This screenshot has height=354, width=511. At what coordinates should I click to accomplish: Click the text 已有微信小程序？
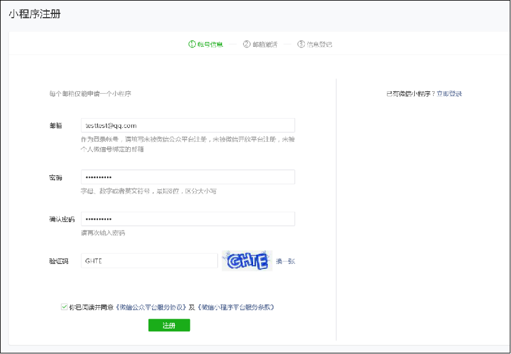tap(411, 94)
